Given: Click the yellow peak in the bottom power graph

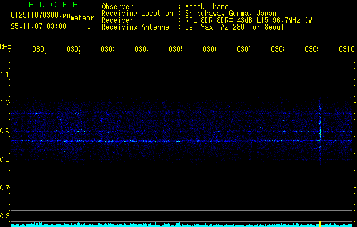Looking at the screenshot, I should tap(320, 223).
